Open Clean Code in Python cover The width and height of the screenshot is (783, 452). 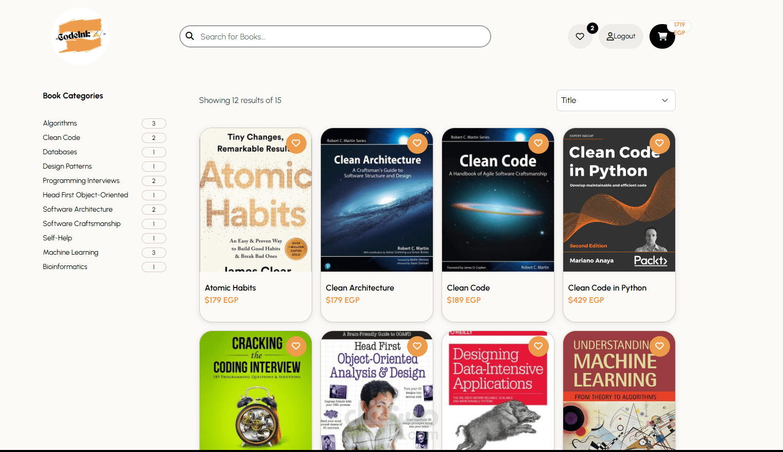click(x=619, y=200)
